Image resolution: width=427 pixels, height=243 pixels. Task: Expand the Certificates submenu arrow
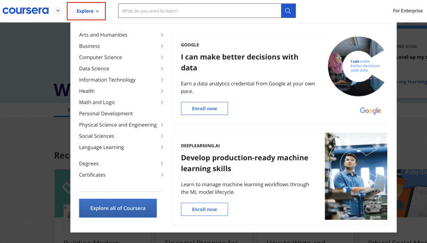pos(162,175)
